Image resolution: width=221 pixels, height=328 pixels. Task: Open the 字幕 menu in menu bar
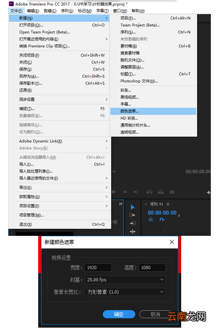(x=102, y=11)
